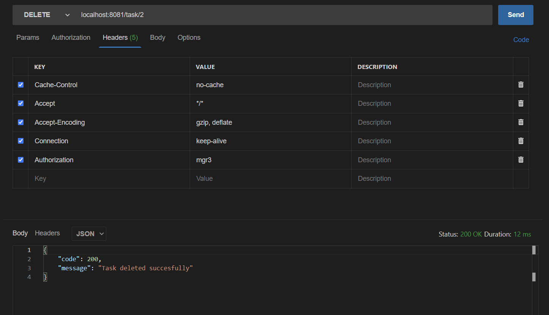
Task: Click the empty Key field in new row
Action: click(109, 179)
